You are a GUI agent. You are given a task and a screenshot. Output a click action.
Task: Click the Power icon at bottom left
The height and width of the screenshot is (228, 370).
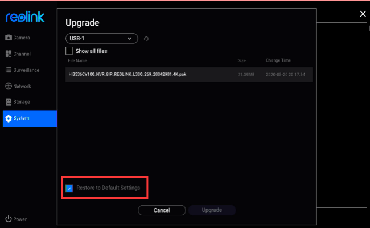[x=9, y=219]
